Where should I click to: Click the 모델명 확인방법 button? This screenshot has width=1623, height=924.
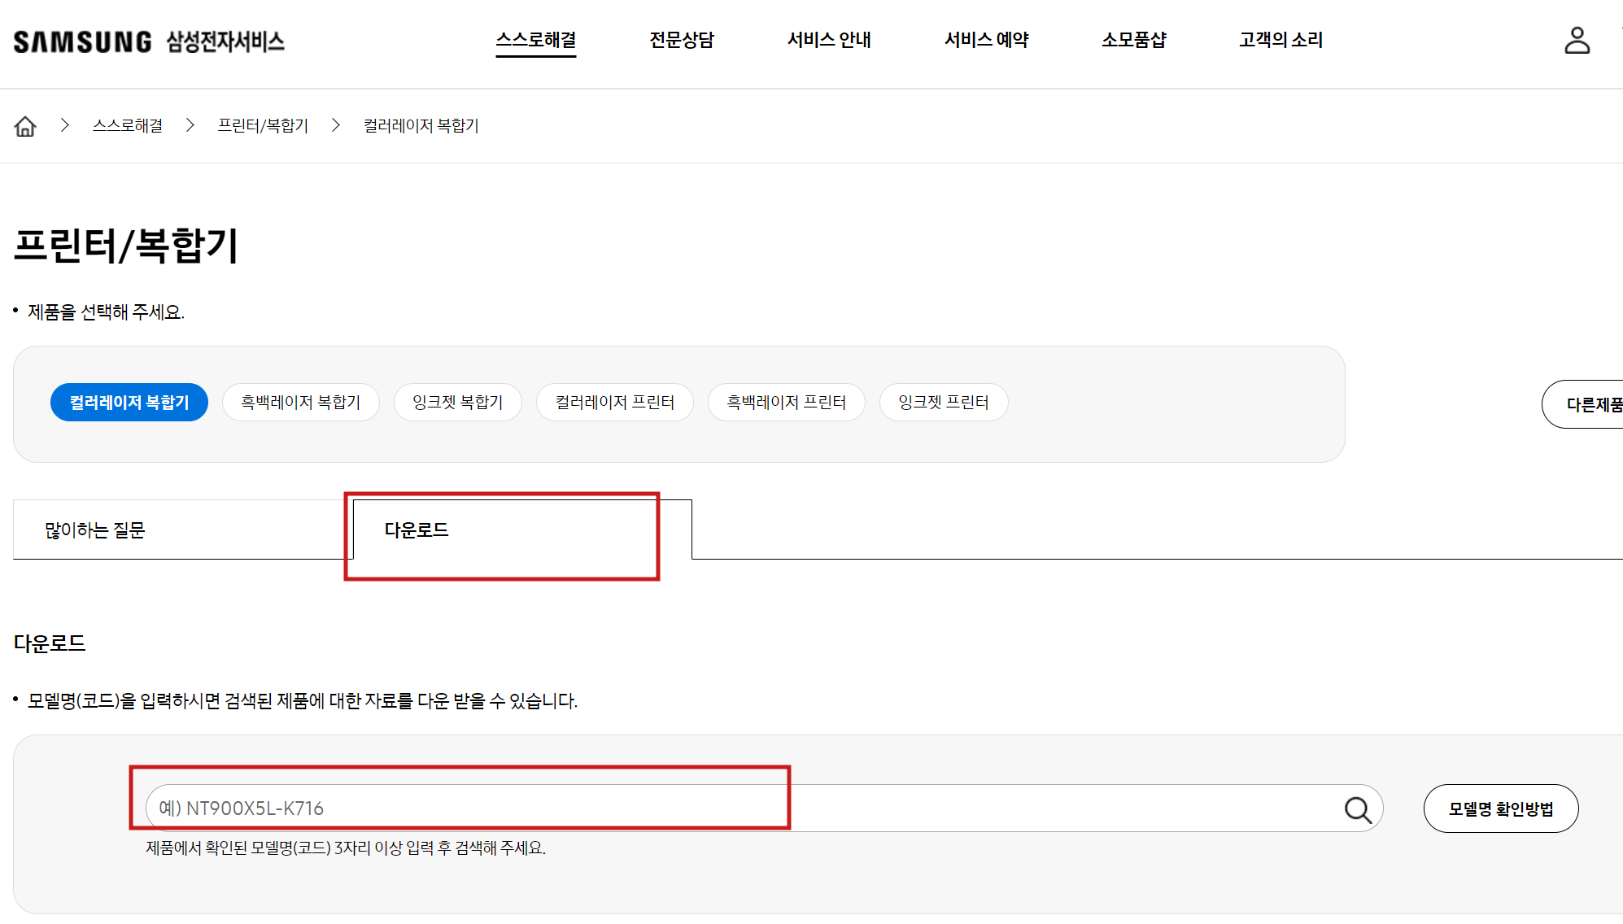coord(1500,809)
